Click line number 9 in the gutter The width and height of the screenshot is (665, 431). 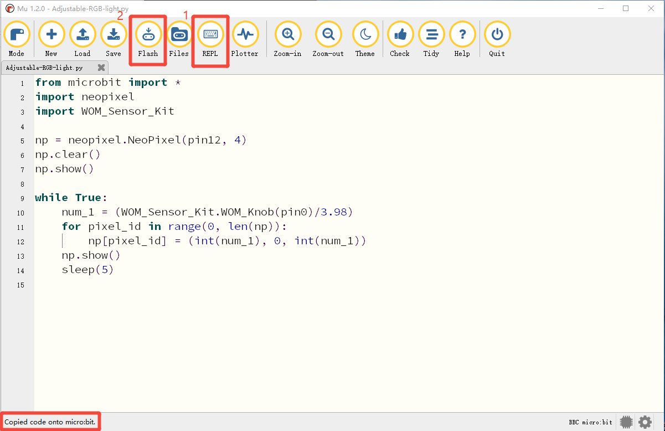[x=22, y=198]
